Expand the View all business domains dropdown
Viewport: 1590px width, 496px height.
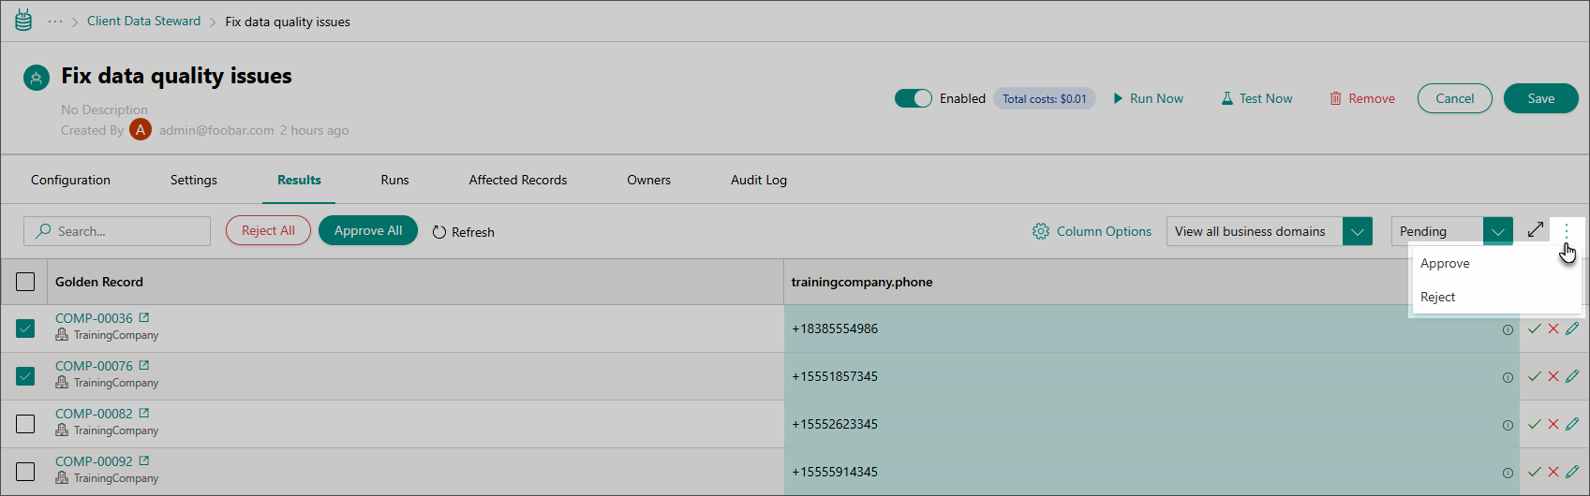click(1357, 231)
